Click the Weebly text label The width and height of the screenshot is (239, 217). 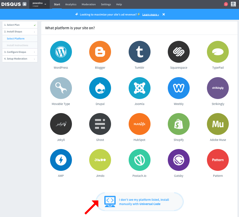(x=179, y=104)
